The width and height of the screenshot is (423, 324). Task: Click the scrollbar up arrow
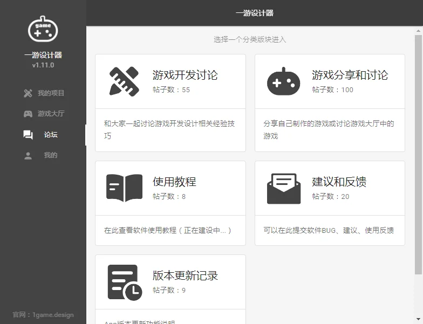point(418,31)
